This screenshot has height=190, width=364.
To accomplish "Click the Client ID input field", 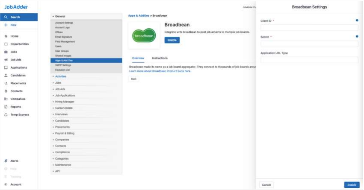I will click(x=309, y=28).
